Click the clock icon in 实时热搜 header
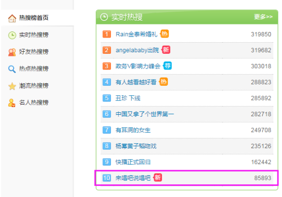Viewport: 282px width, 197px height. 104,17
